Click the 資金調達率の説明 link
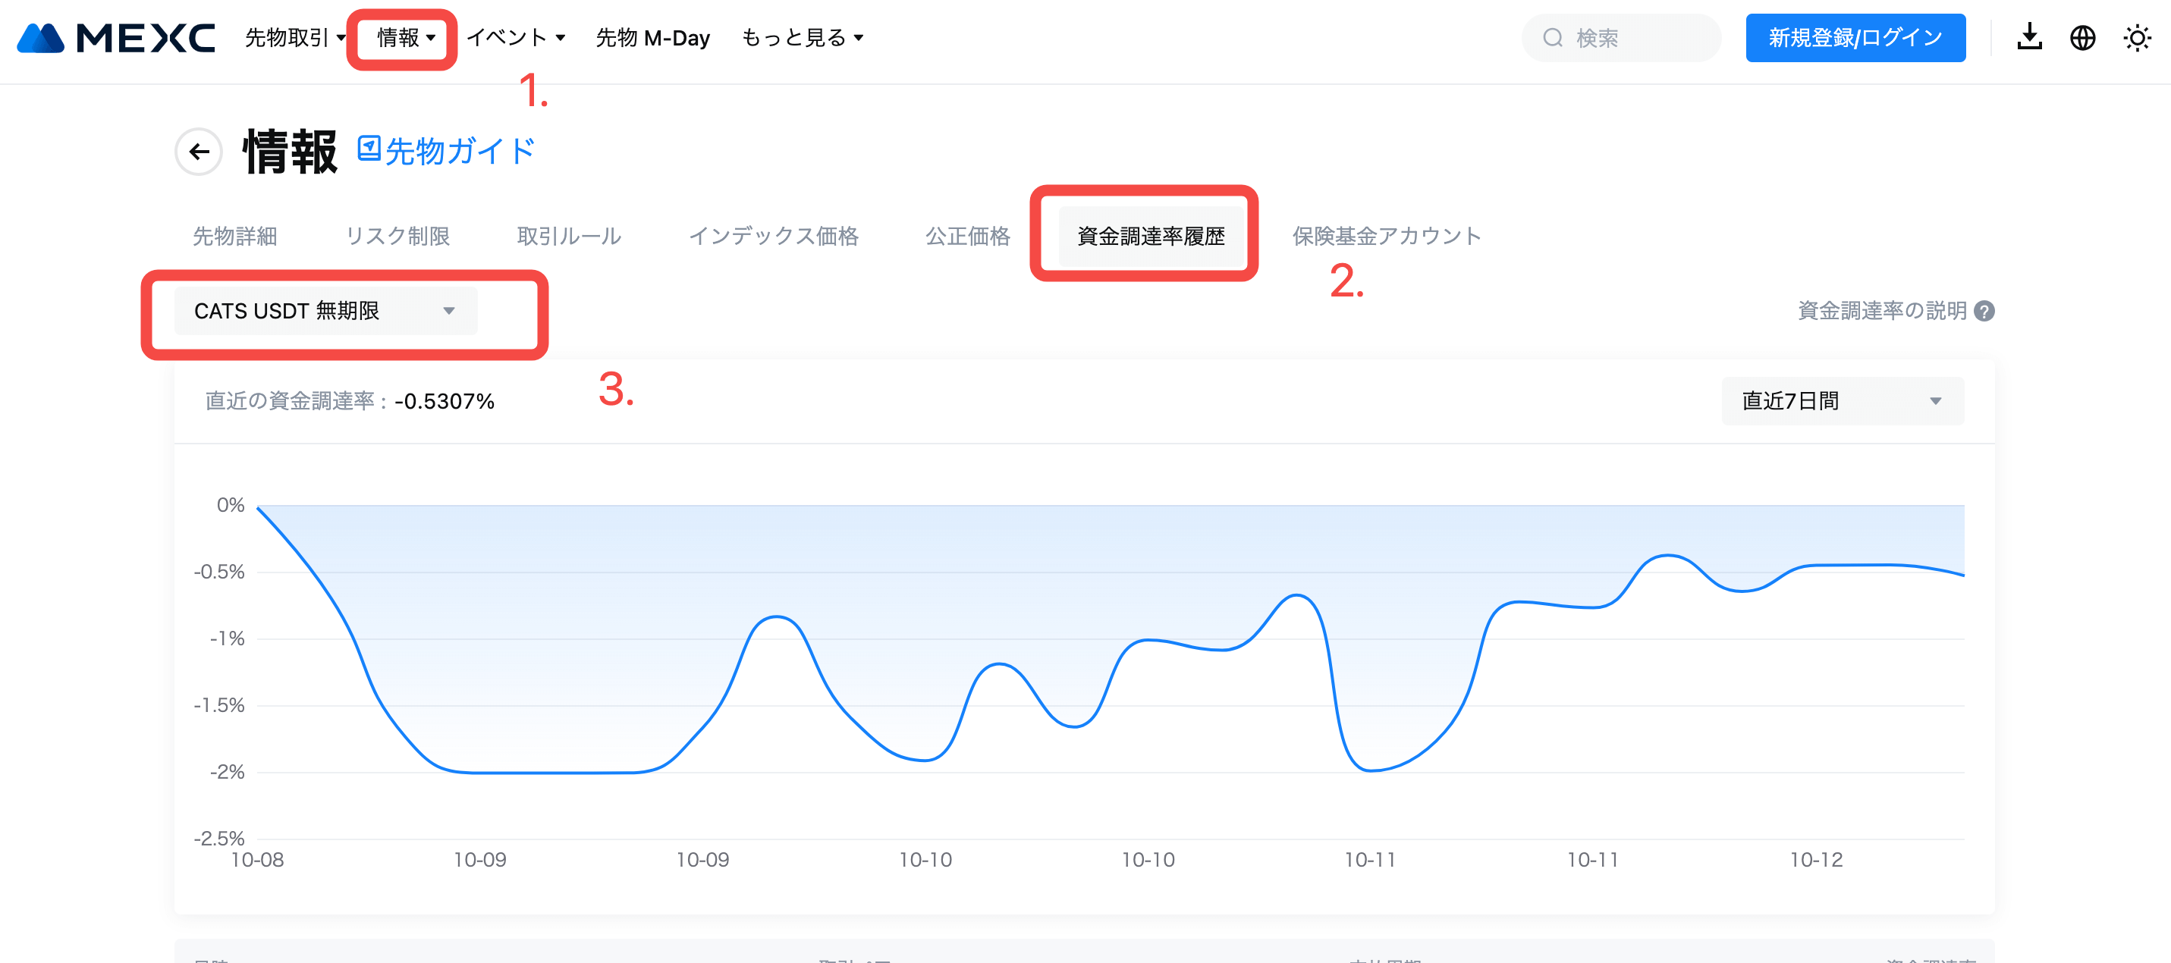 [x=1881, y=312]
